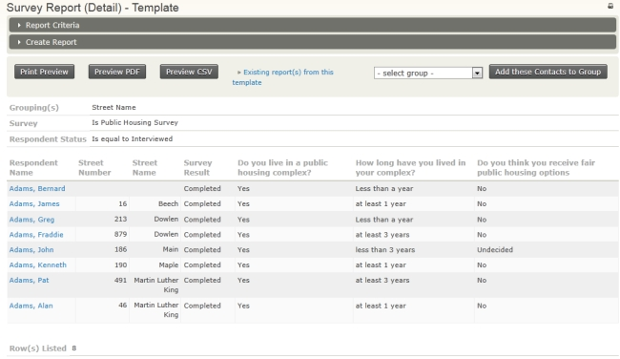Click 'Do you think you receive fair public housing options' header

click(x=536, y=167)
